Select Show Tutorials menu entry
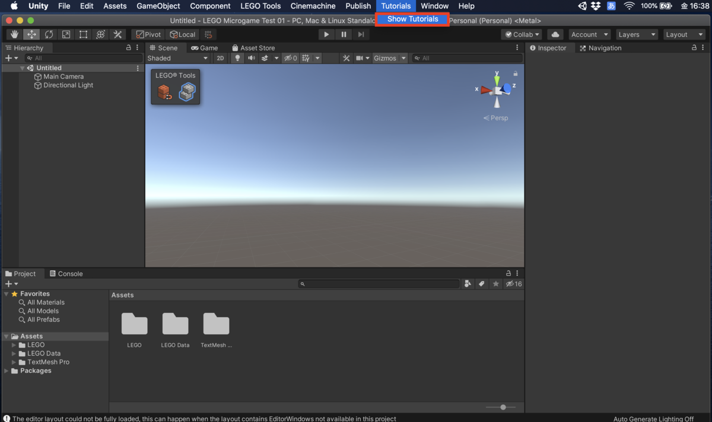The image size is (712, 422). coord(412,19)
